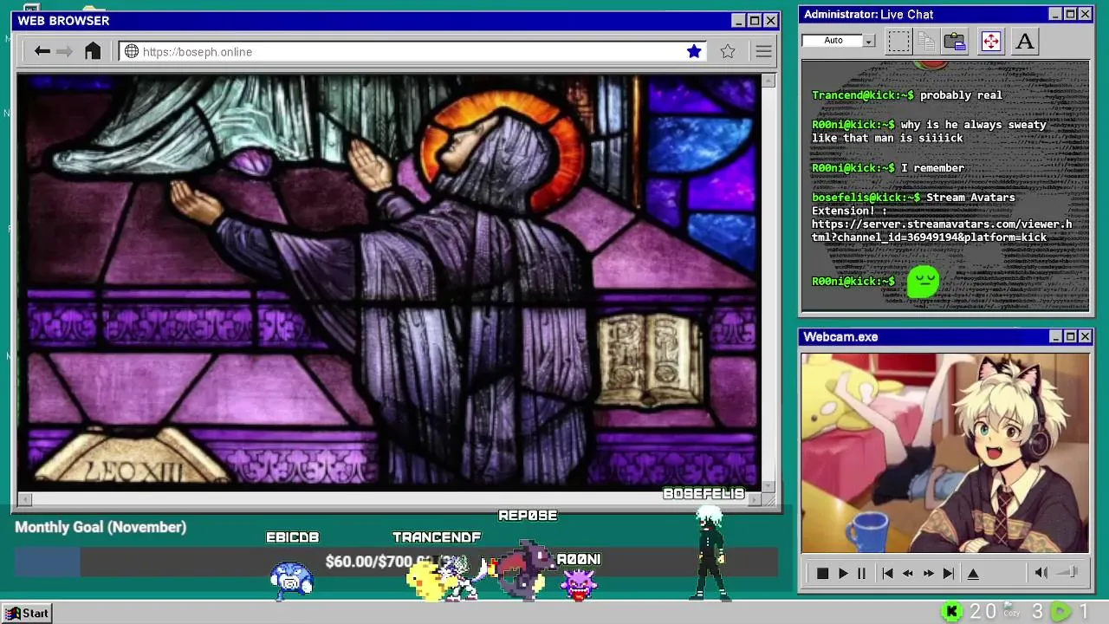
Task: Click the green Kick icon in tray
Action: pos(951,612)
